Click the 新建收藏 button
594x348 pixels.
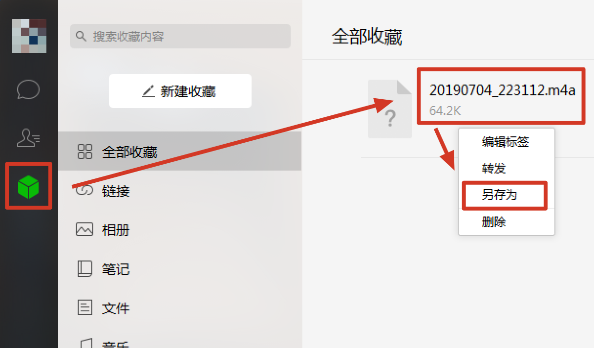pyautogui.click(x=180, y=91)
